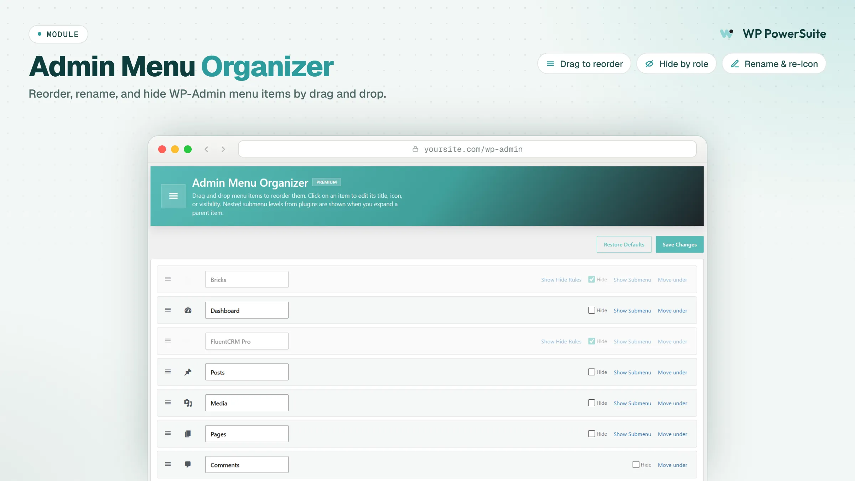Go forward in the browser
This screenshot has width=855, height=481.
coord(223,149)
